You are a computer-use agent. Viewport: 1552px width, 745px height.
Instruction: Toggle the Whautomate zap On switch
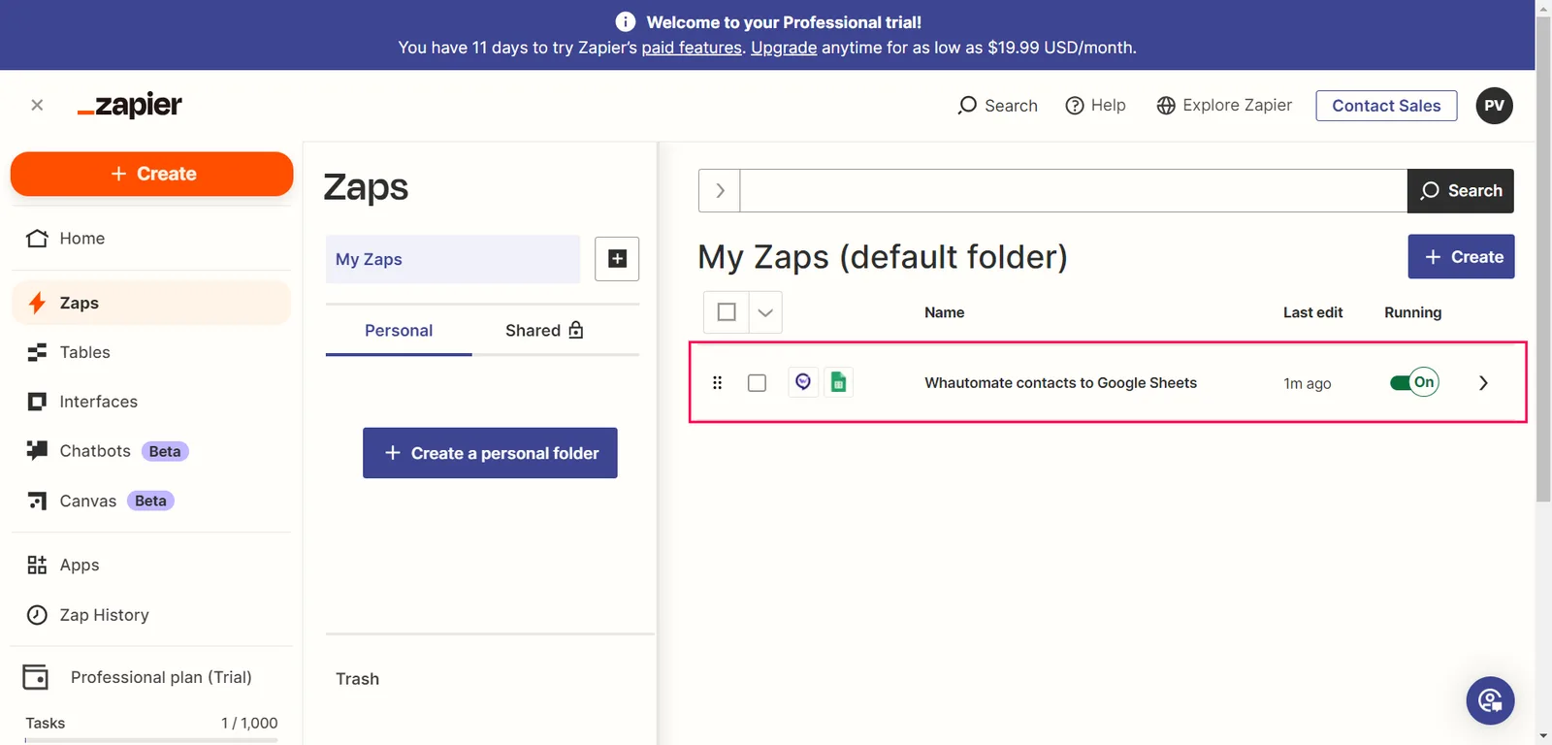pyautogui.click(x=1414, y=382)
